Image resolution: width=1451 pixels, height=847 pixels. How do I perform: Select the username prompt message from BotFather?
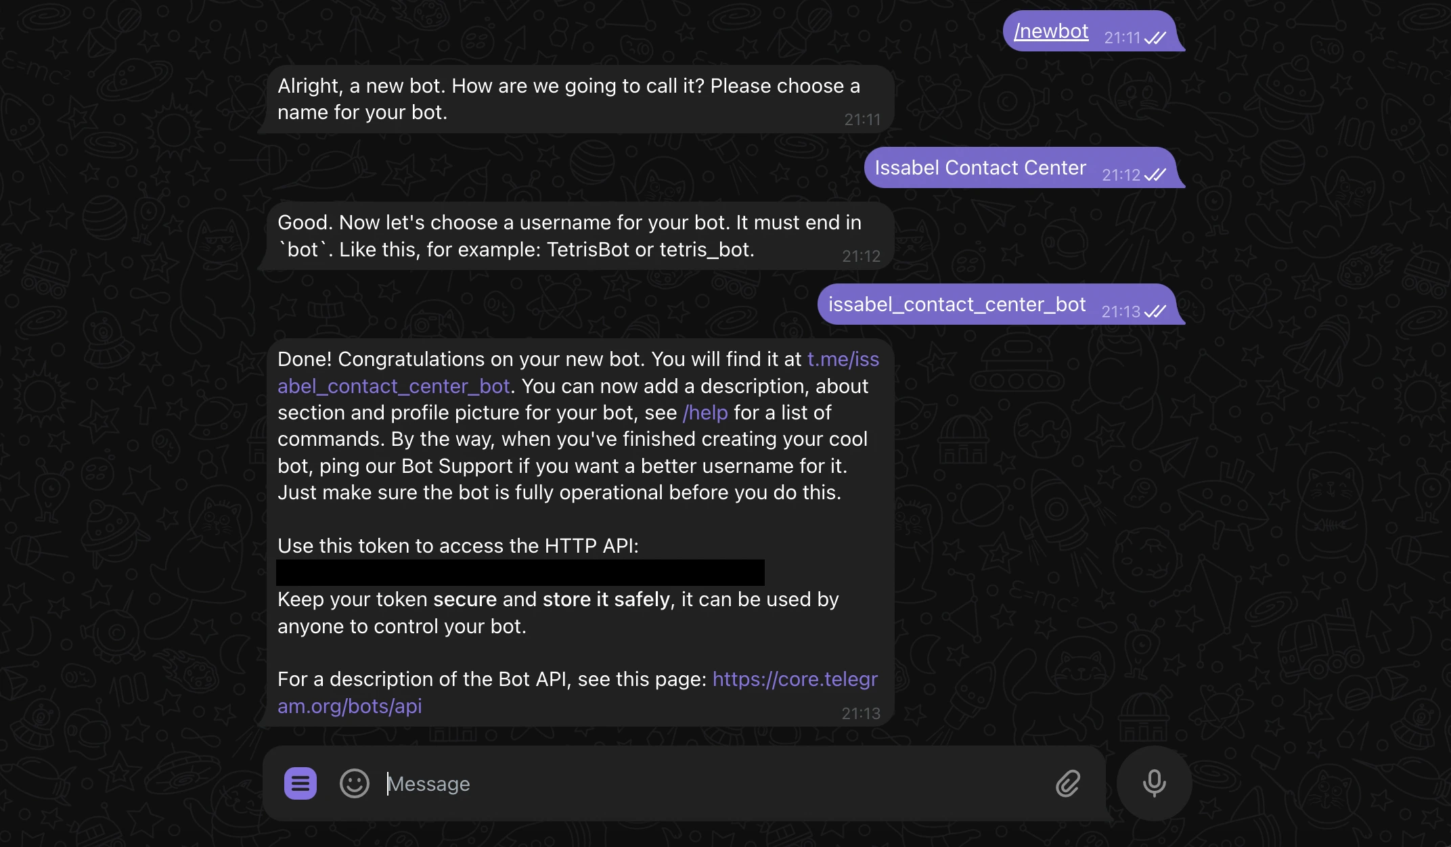pos(575,235)
